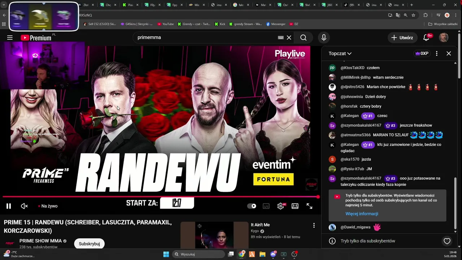The width and height of the screenshot is (462, 260).
Task: Open the on-screen keyboard in search box
Action: click(x=281, y=38)
